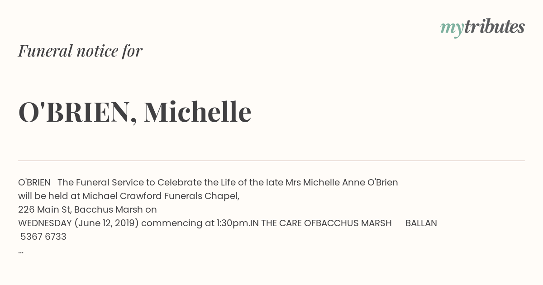This screenshot has height=285, width=543.
Task: Expand the truncated notice via the ellipsis
Action: pos(21,252)
